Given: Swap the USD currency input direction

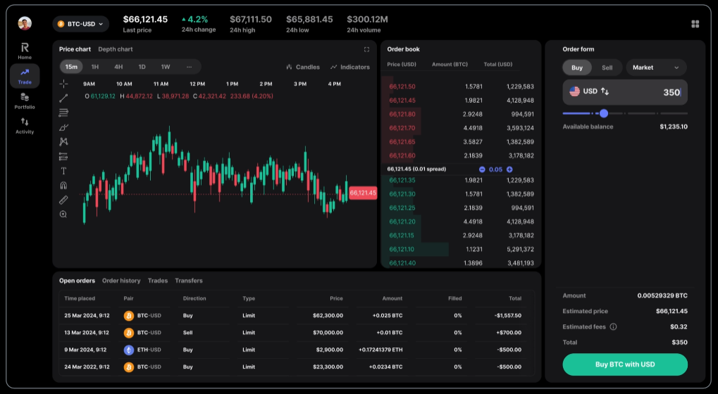Looking at the screenshot, I should 605,91.
